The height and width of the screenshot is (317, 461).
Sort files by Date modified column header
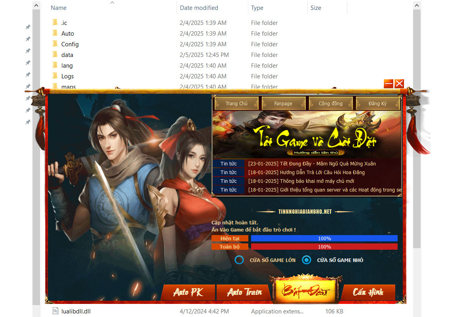pyautogui.click(x=199, y=8)
